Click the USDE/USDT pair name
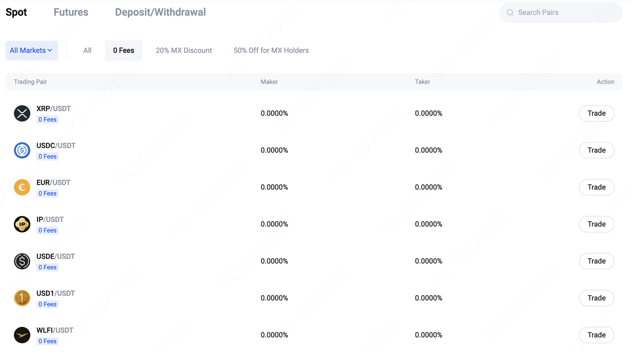Image resolution: width=633 pixels, height=352 pixels. [55, 257]
